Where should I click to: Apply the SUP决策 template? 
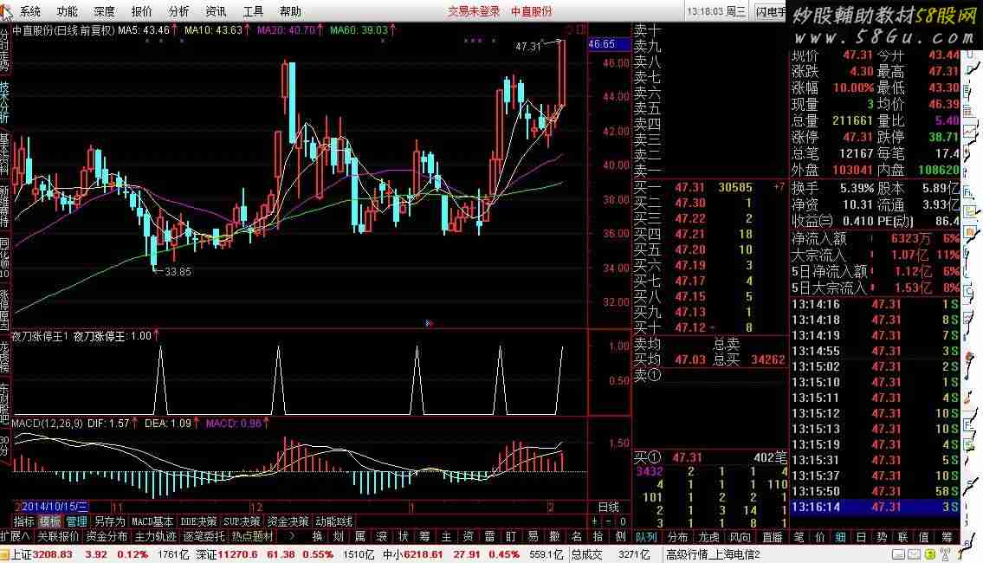(x=242, y=521)
